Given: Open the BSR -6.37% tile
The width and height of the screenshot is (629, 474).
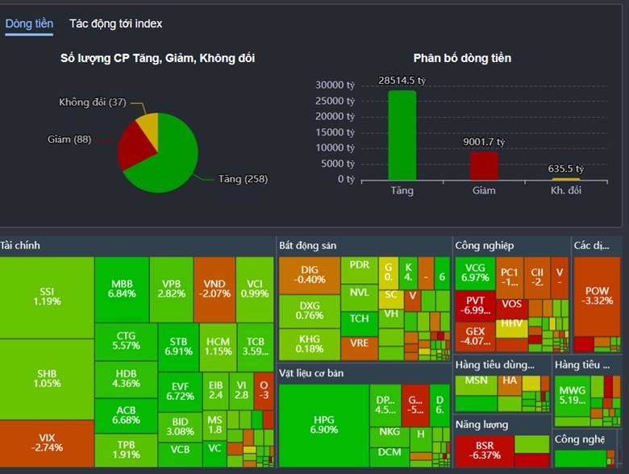Looking at the screenshot, I should pos(485,451).
